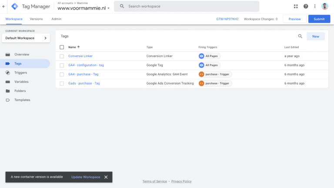
Task: Open the help question mark icon
Action: point(306,7)
